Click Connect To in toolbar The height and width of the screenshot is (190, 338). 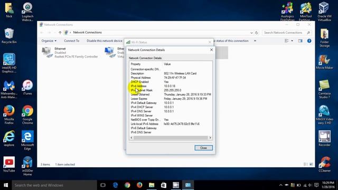pos(72,41)
